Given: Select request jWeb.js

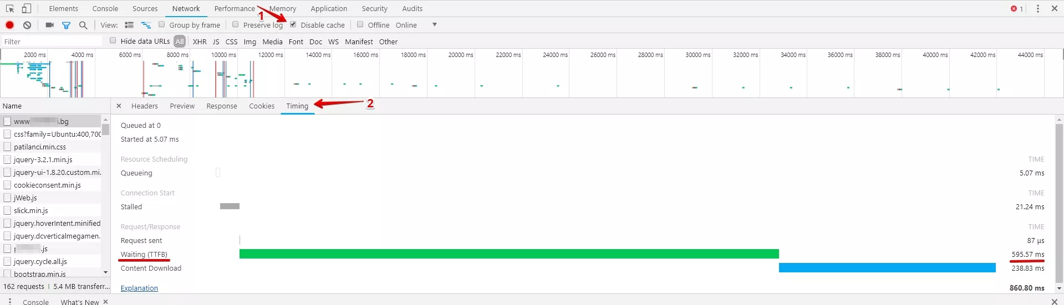Looking at the screenshot, I should (x=51, y=198).
